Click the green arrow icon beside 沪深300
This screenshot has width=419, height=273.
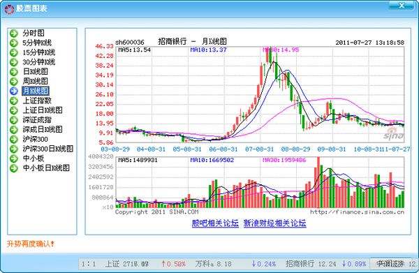coord(14,139)
